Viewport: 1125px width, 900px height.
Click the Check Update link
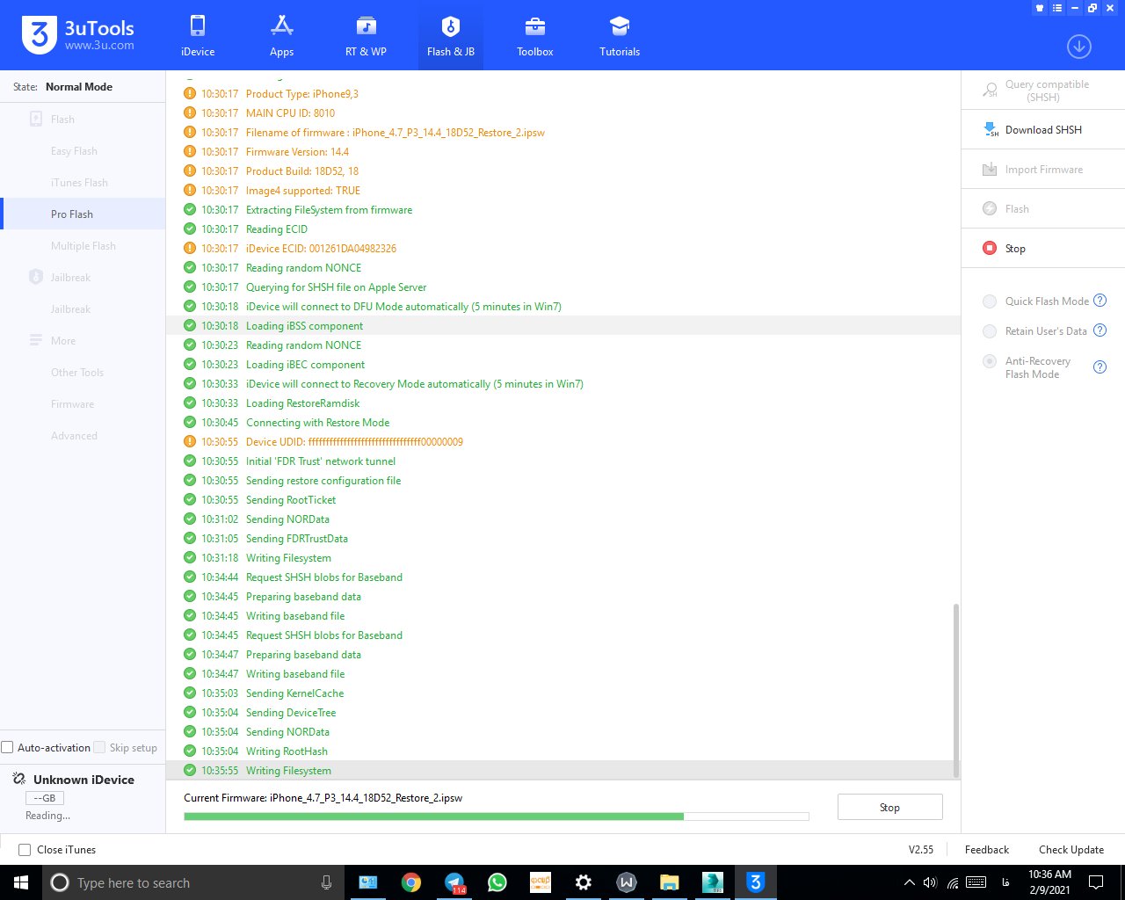1071,850
